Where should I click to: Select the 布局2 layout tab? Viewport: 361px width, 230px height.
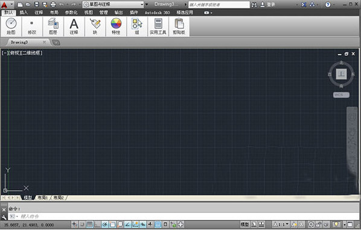click(x=59, y=197)
